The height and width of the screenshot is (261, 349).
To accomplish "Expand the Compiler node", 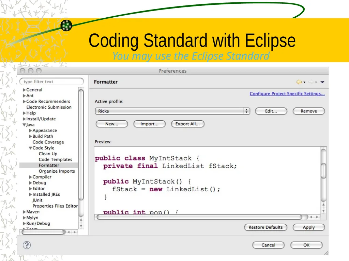I will tap(30, 177).
